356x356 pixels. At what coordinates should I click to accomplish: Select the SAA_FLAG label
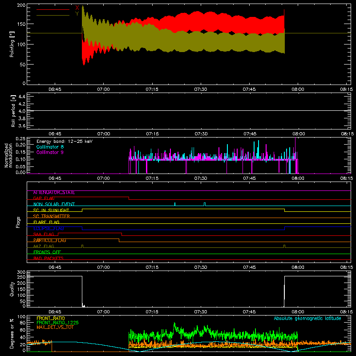(44, 235)
